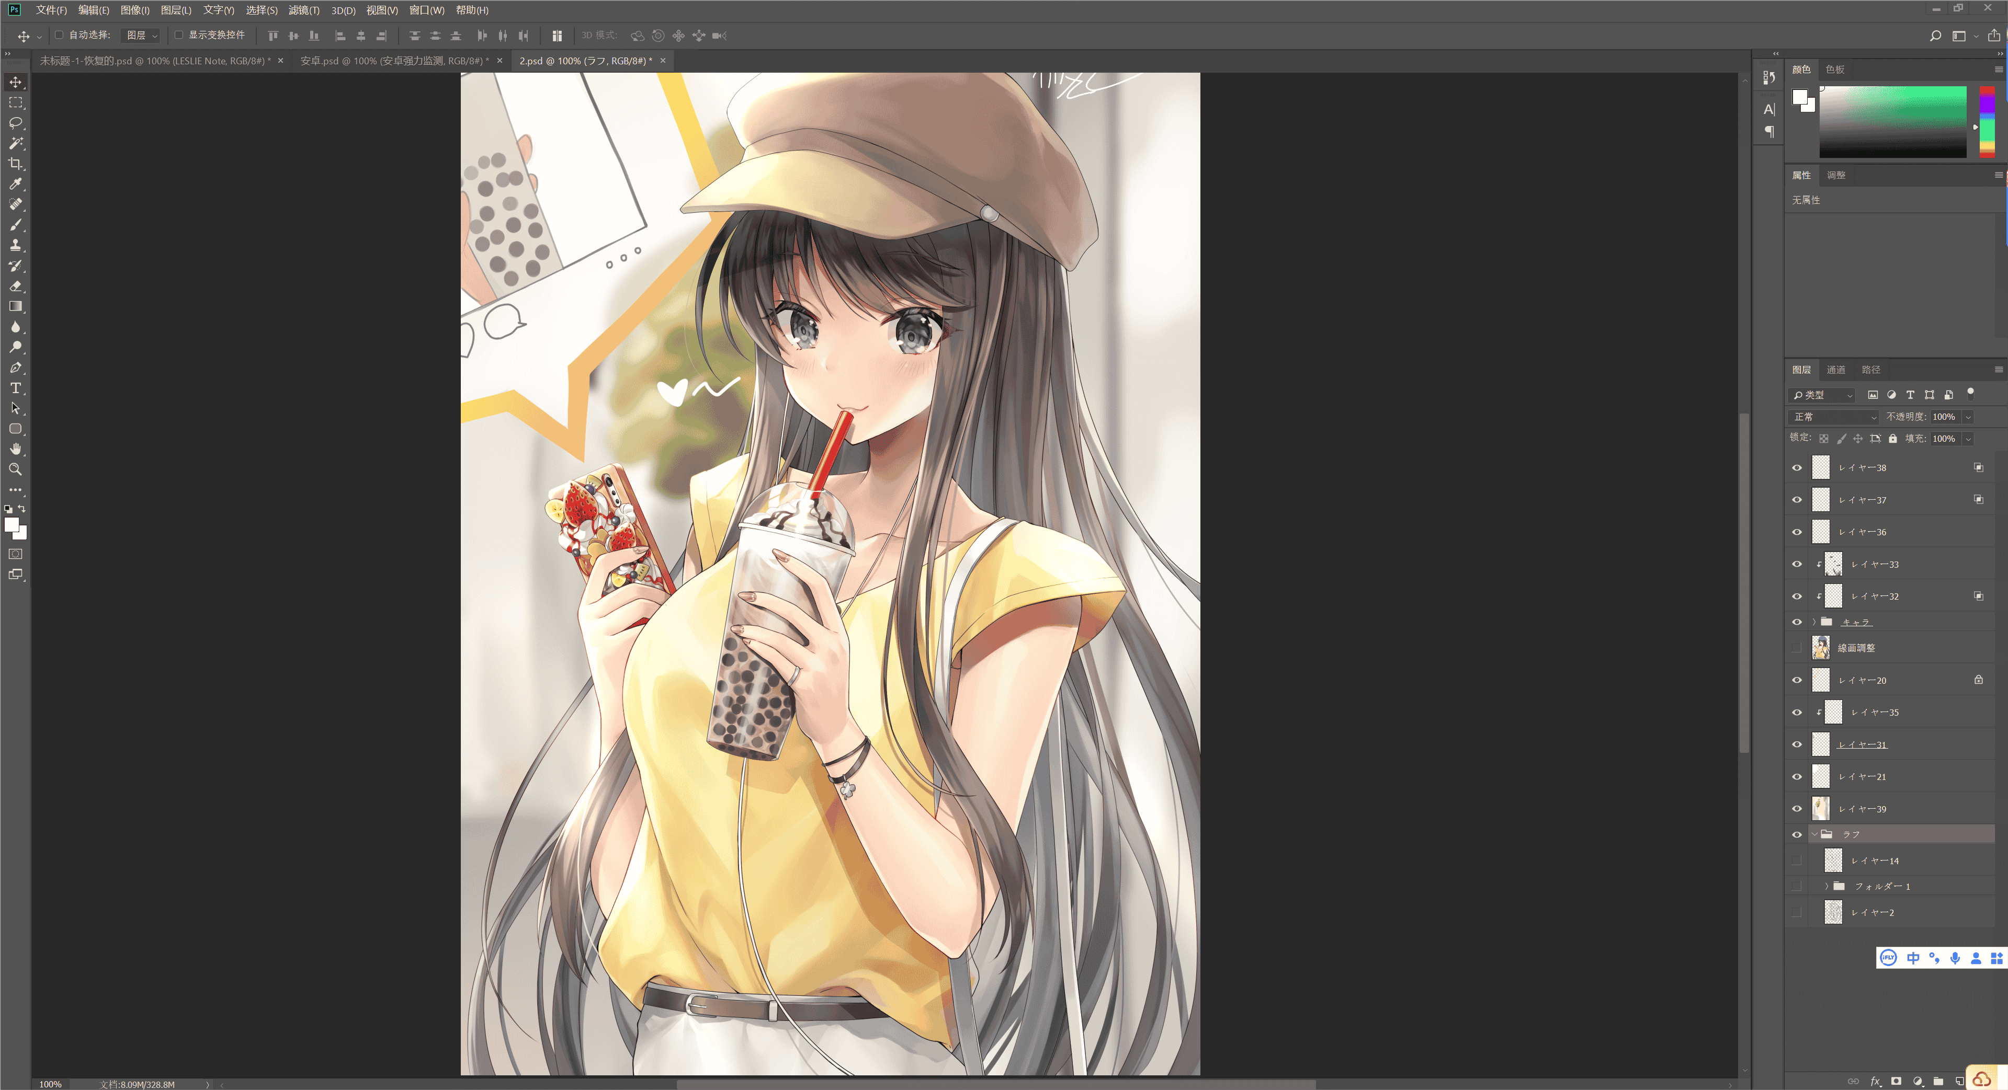Select the Eyedropper tool
Screen dimensions: 2008x1090
pyautogui.click(x=15, y=184)
